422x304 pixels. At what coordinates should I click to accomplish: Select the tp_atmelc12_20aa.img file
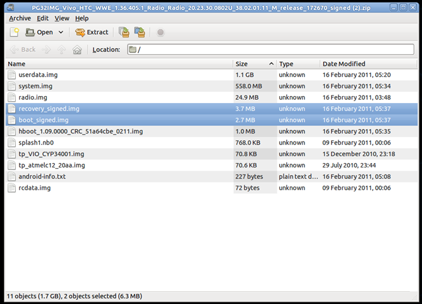(212, 166)
